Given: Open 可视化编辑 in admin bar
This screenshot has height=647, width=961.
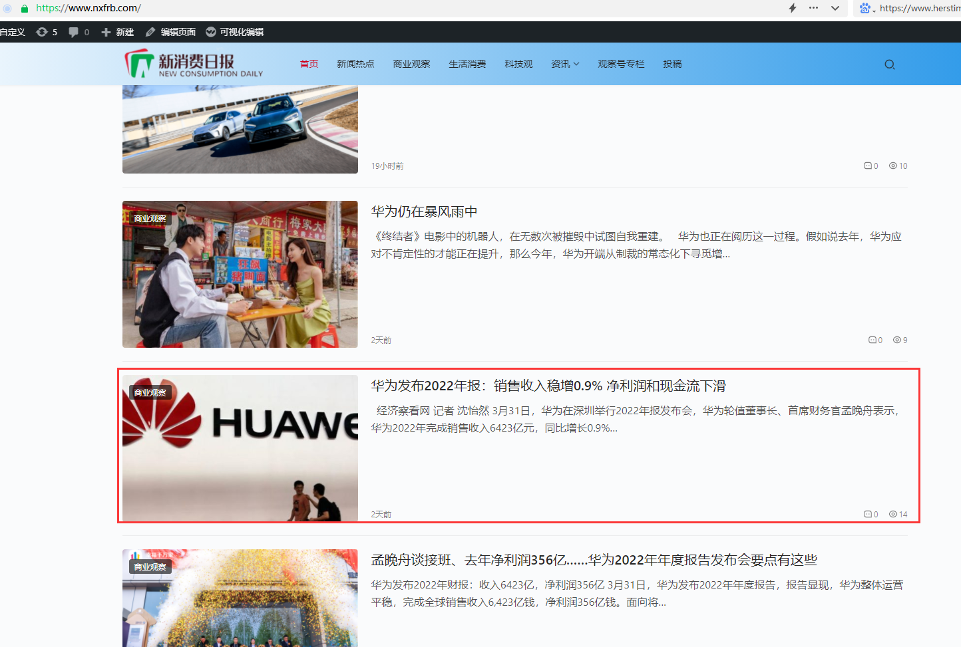Looking at the screenshot, I should (234, 32).
